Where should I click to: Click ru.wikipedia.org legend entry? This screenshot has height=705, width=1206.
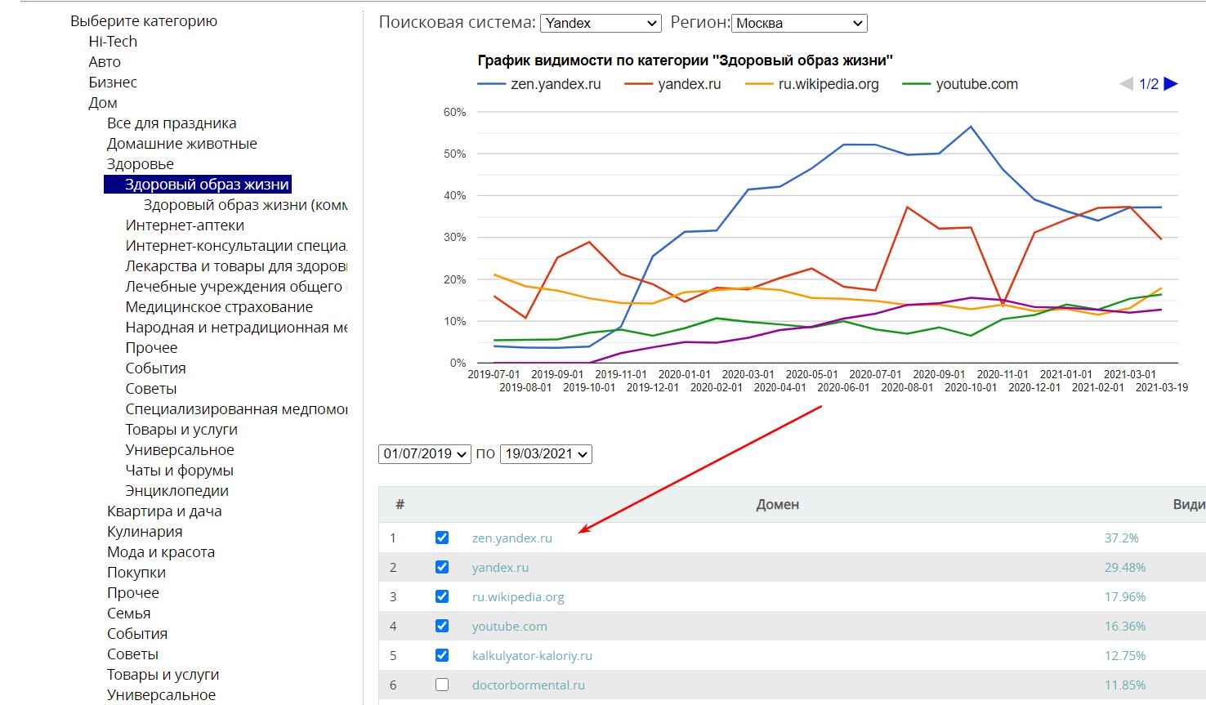click(813, 84)
